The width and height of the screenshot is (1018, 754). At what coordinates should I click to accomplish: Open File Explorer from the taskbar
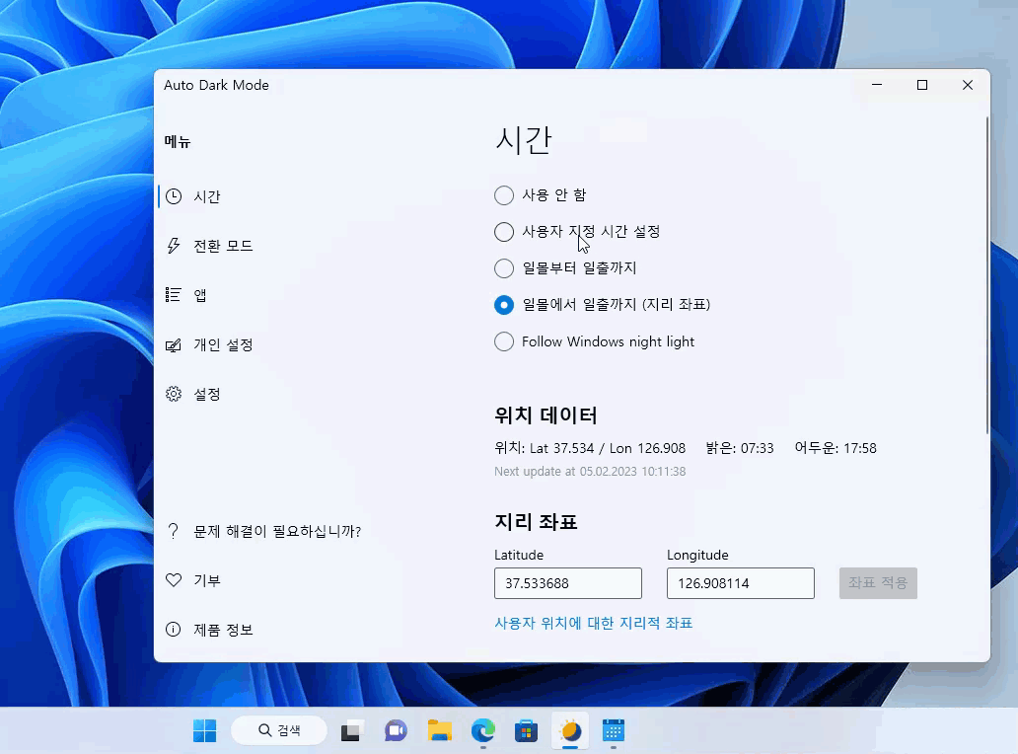(440, 731)
